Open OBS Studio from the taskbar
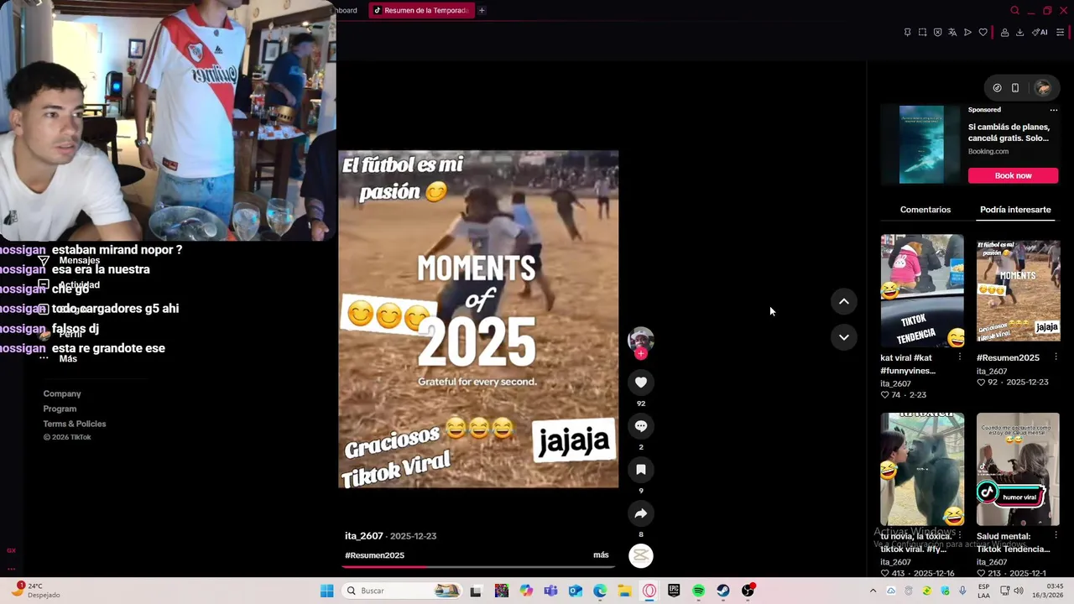1074x604 pixels. [x=748, y=591]
